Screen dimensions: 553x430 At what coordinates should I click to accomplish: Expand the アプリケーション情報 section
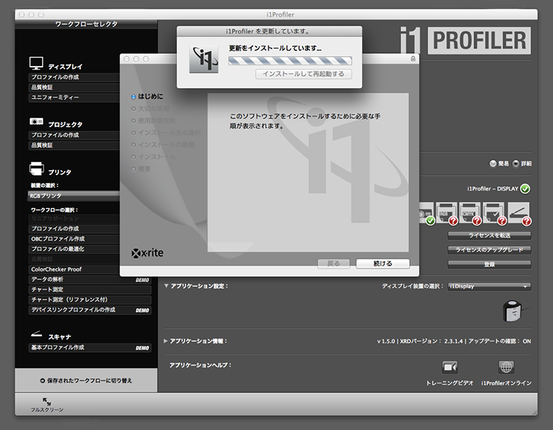[x=167, y=341]
